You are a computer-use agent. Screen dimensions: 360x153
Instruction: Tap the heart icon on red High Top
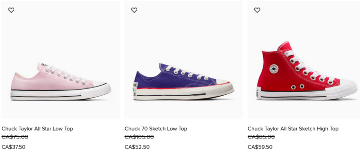pos(257,10)
